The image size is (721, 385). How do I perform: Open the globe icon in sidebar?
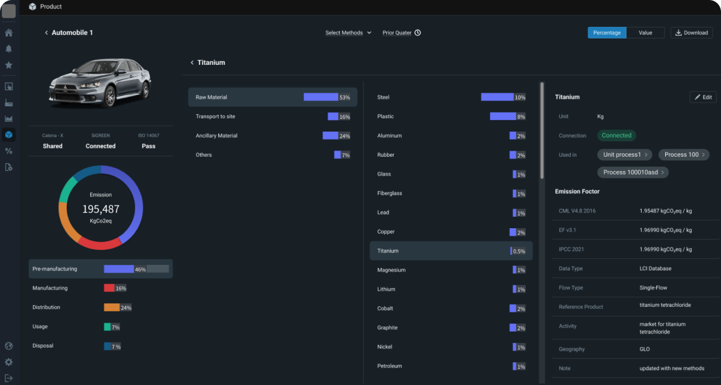pos(8,346)
